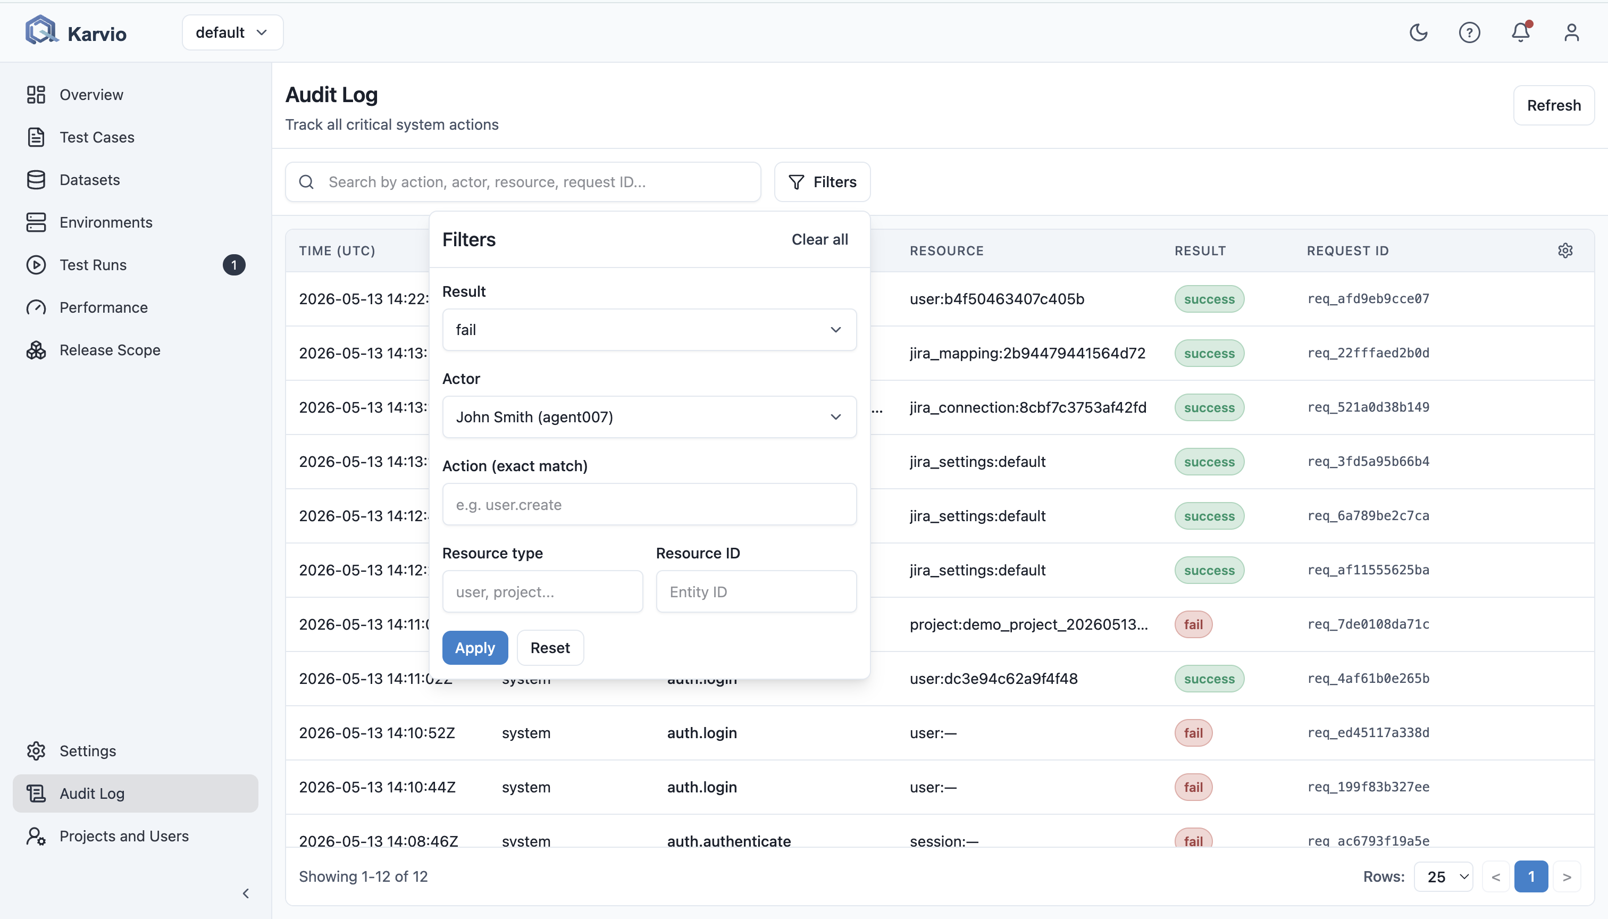Open the Result filter dropdown

tap(649, 330)
